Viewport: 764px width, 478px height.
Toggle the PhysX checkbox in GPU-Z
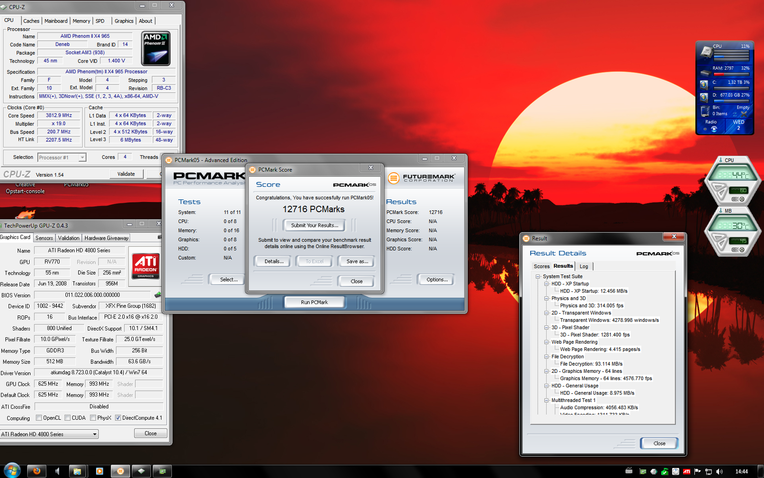93,418
